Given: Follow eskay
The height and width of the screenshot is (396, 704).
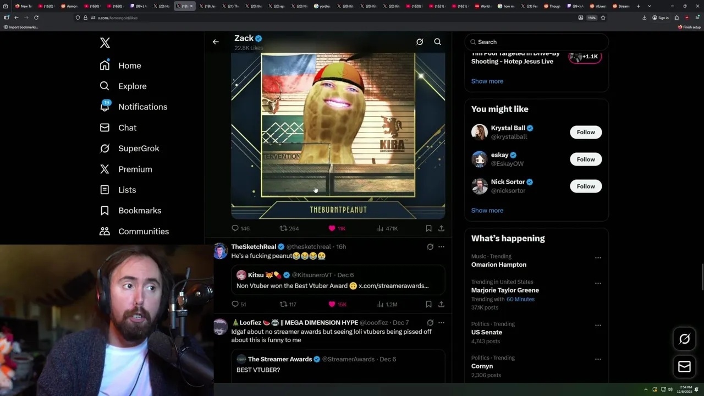Looking at the screenshot, I should coord(586,159).
